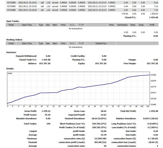Viewport: 163px width, 148px height.
Task: Click the 'Absolute Drawdown:' label
Action: (x=26, y=119)
